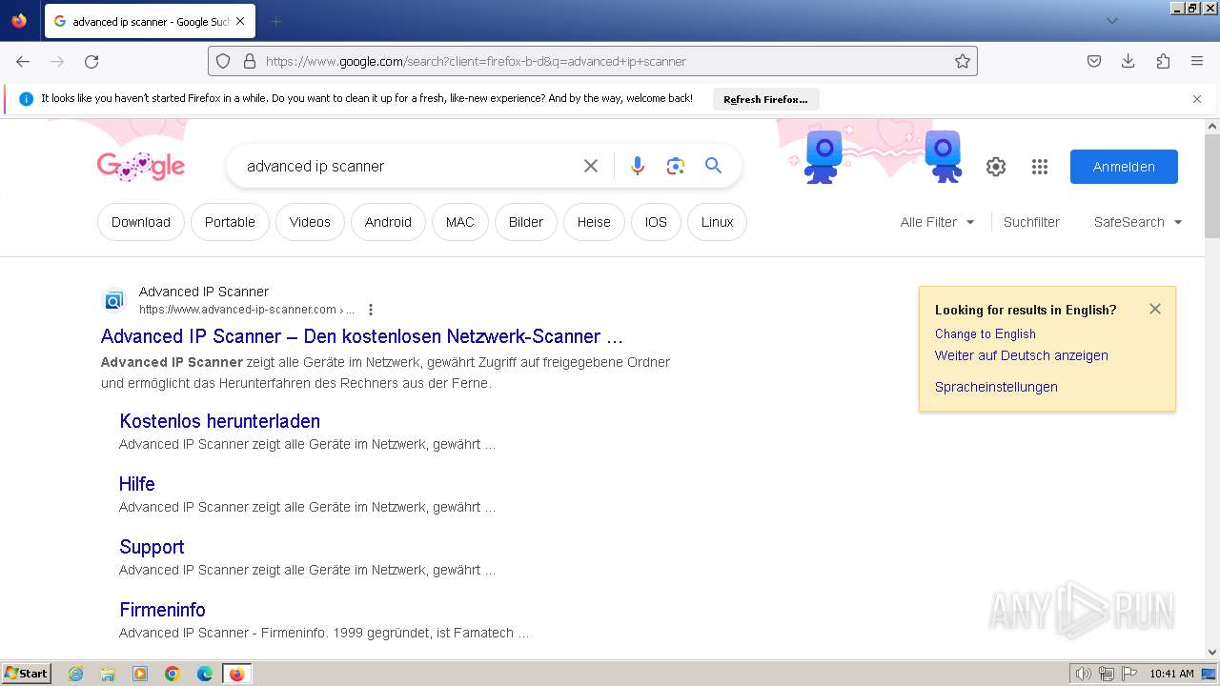Reload the current page
This screenshot has width=1220, height=686.
[91, 61]
